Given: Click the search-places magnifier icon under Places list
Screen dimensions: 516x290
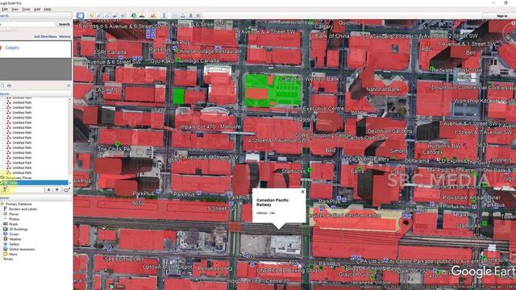Looking at the screenshot, I should (x=5, y=189).
